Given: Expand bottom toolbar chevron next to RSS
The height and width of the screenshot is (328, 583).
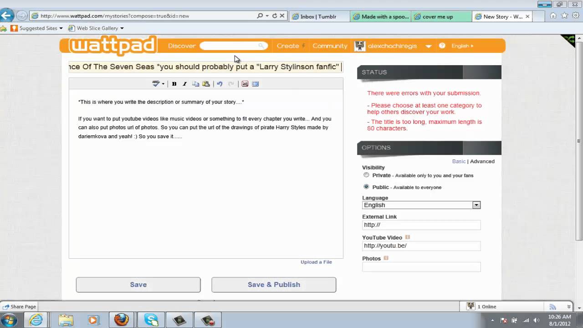Looking at the screenshot, I should click(568, 307).
